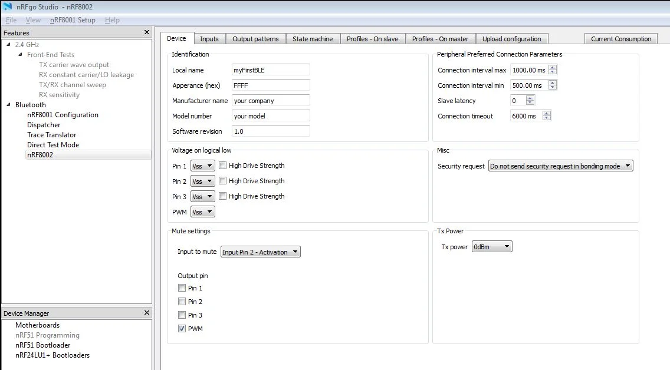Increase Connection timeout with up arrow
670x370 pixels.
click(x=547, y=114)
